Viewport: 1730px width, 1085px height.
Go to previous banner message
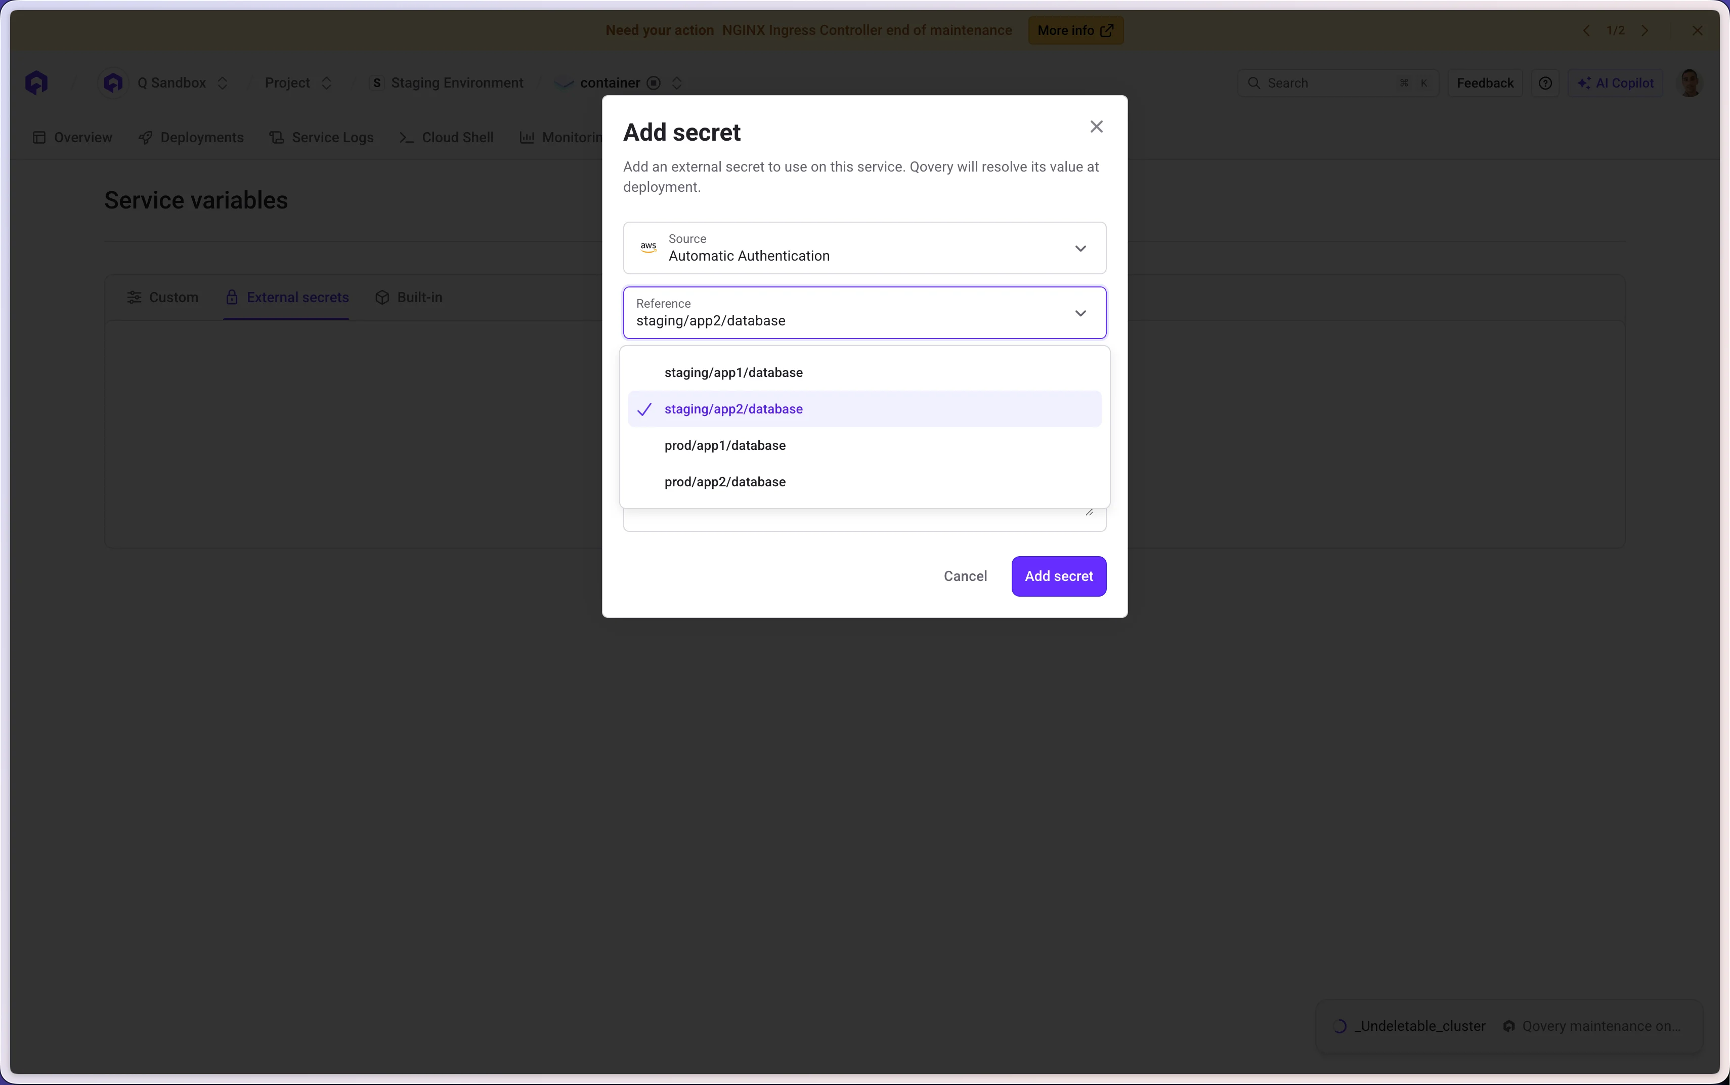click(1586, 30)
